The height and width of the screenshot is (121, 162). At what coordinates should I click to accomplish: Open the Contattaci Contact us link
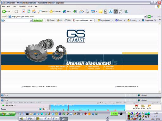coord(110,67)
